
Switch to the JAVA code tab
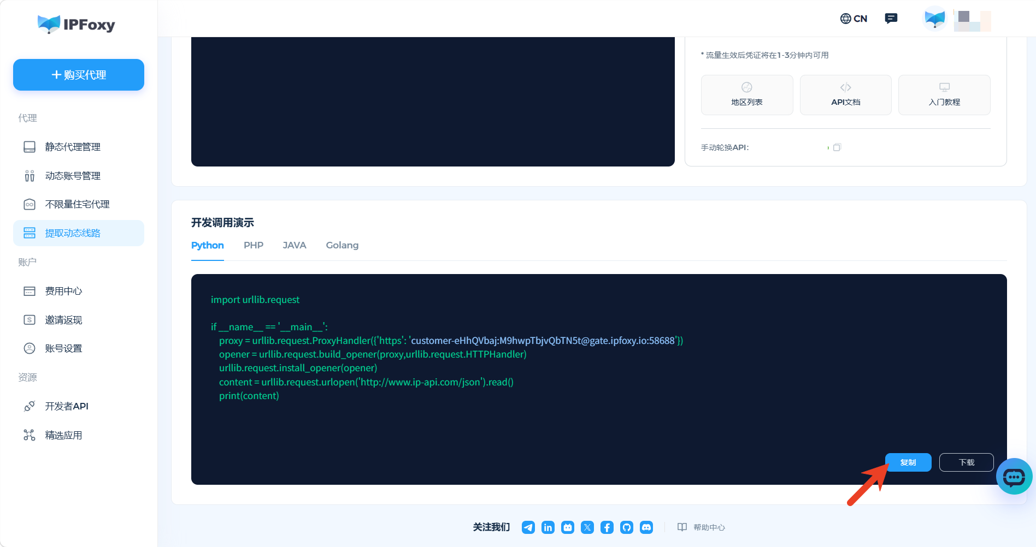pos(295,246)
